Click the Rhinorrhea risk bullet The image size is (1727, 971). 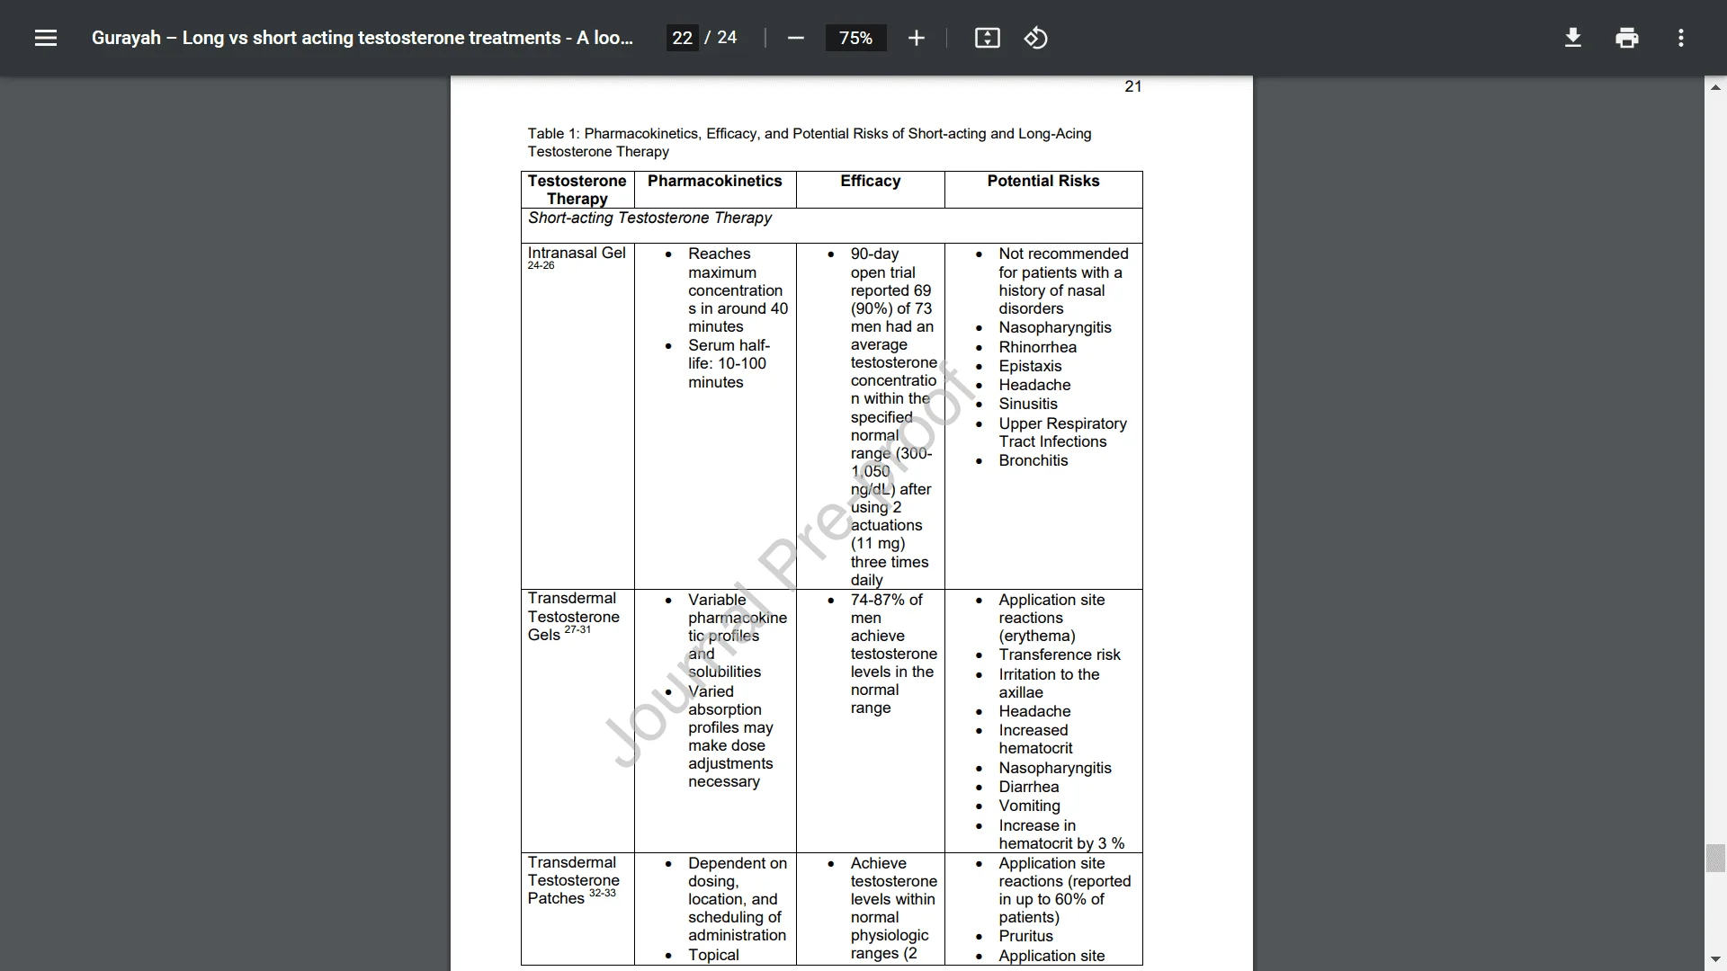1037,347
